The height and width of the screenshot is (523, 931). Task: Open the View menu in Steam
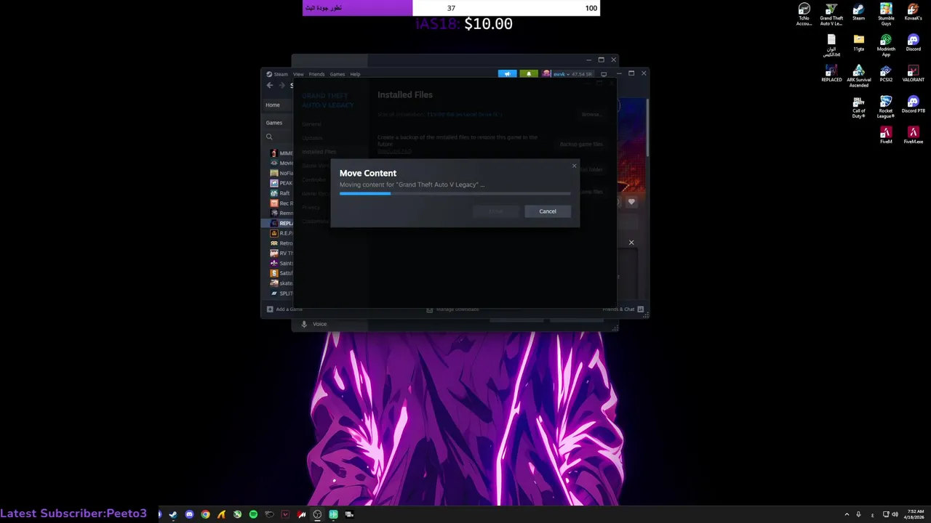(298, 74)
